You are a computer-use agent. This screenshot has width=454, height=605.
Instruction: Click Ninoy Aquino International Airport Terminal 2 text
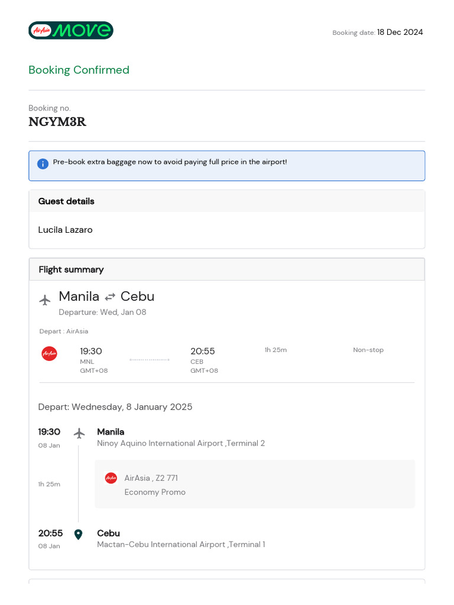[181, 443]
